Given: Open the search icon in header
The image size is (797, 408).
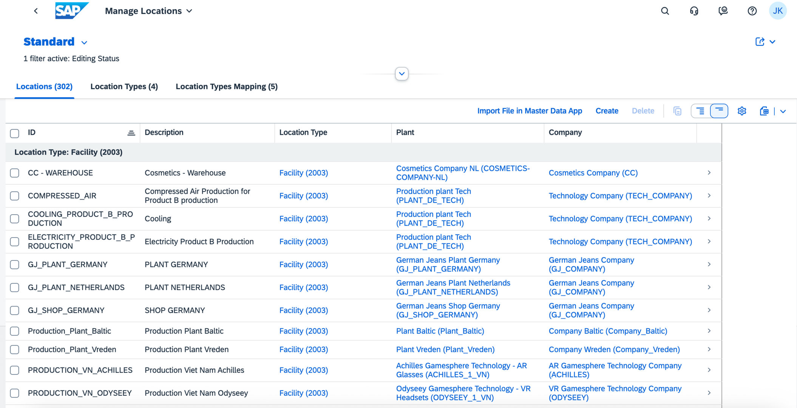Looking at the screenshot, I should (665, 11).
